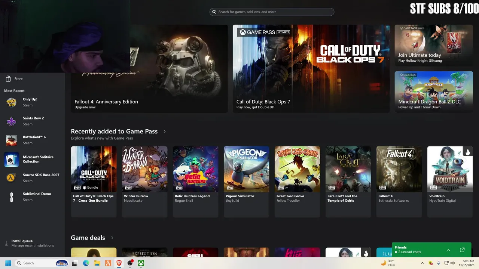
Task: Open the Store bag icon in sidebar
Action: [8, 79]
